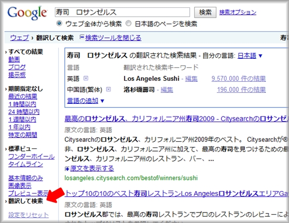This screenshot has width=289, height=223.
Task: Choose 24 時間以内 time filter
Action: point(24,112)
